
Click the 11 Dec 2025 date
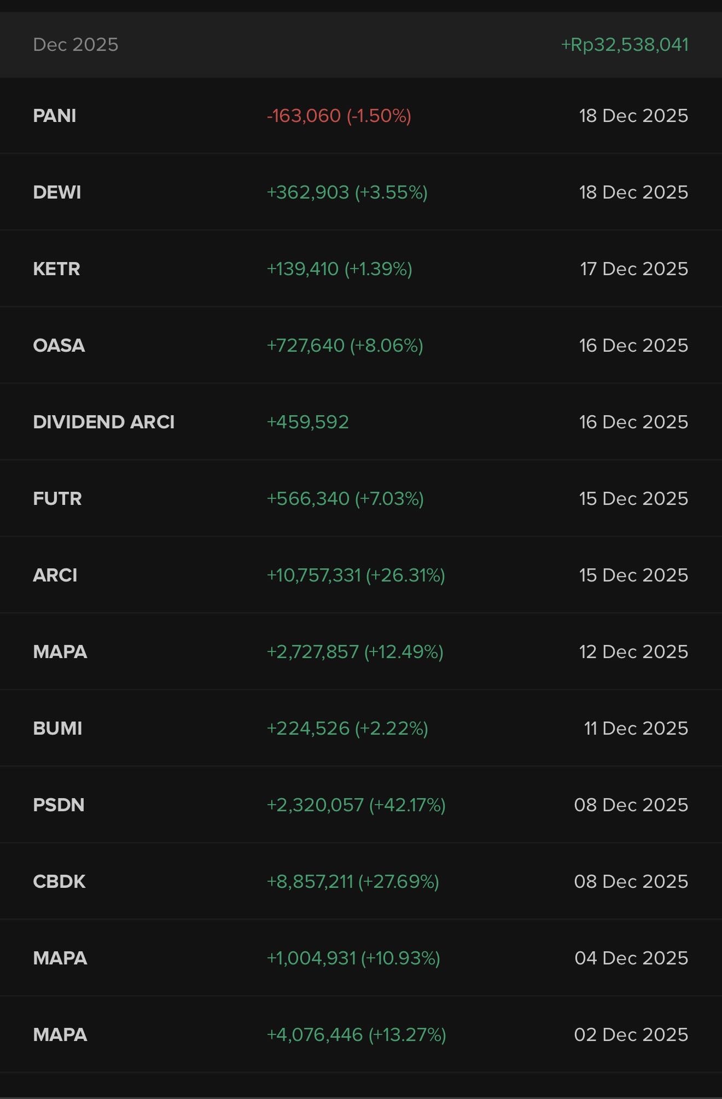636,729
